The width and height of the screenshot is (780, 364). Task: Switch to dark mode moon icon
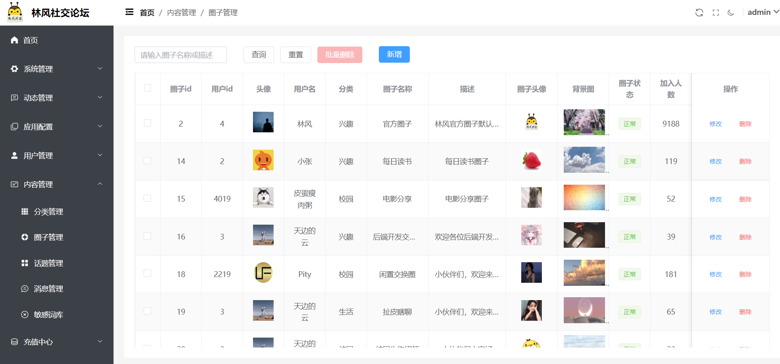(731, 13)
